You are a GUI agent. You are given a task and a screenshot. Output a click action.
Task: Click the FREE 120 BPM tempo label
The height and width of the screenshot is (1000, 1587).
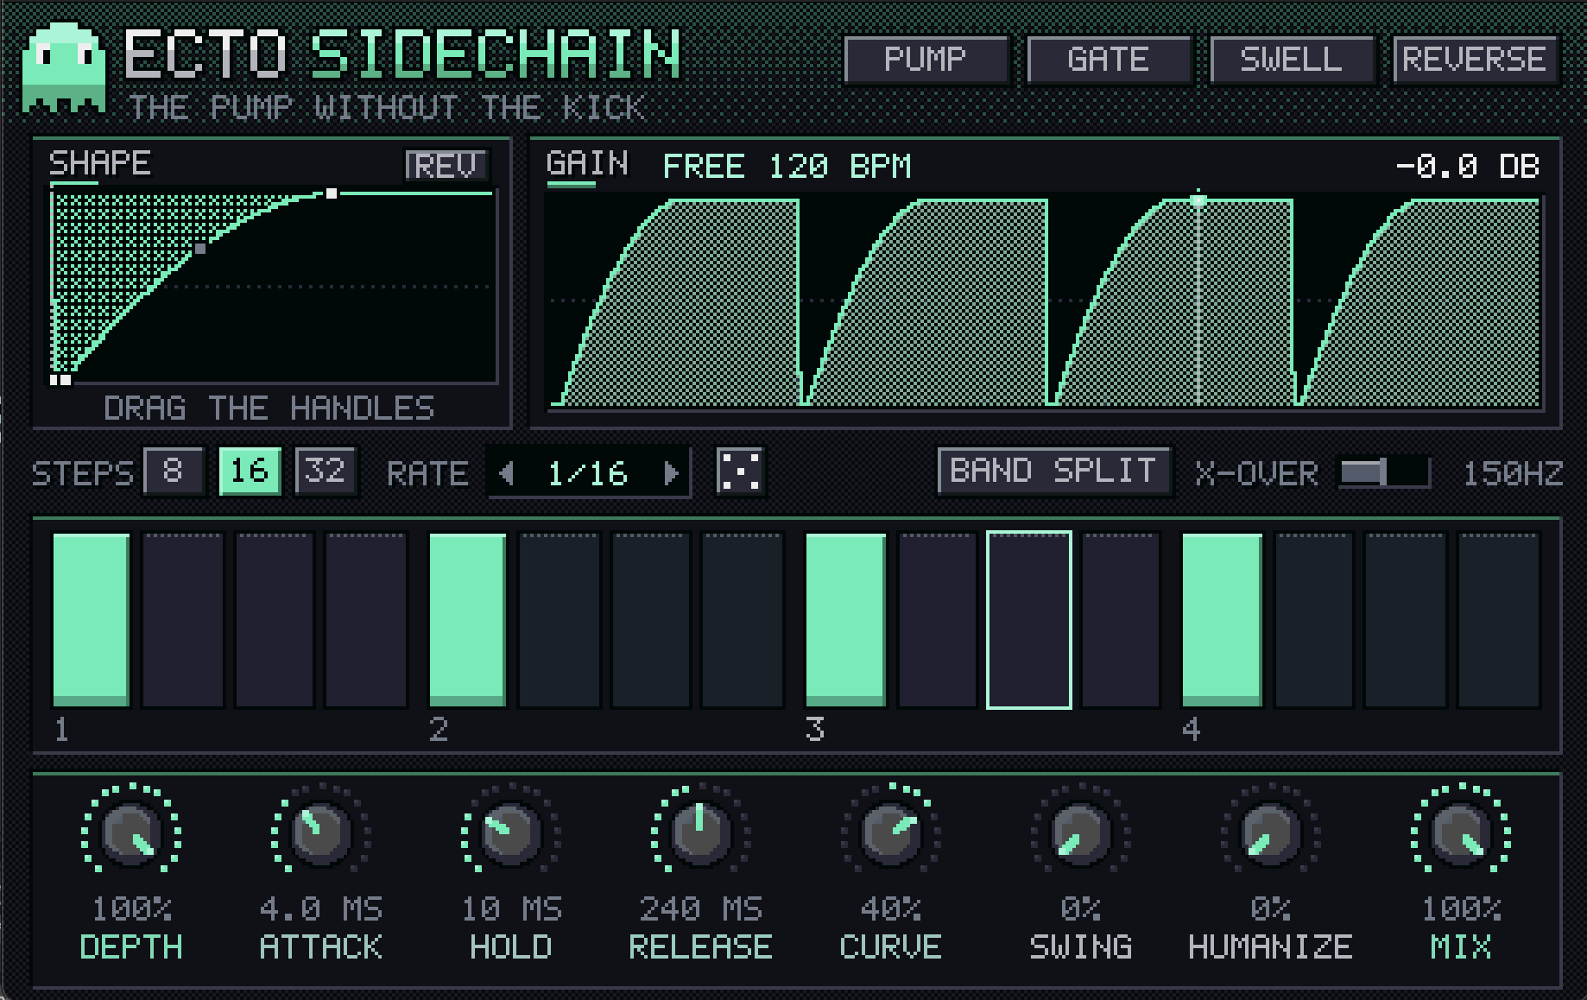pyautogui.click(x=787, y=166)
